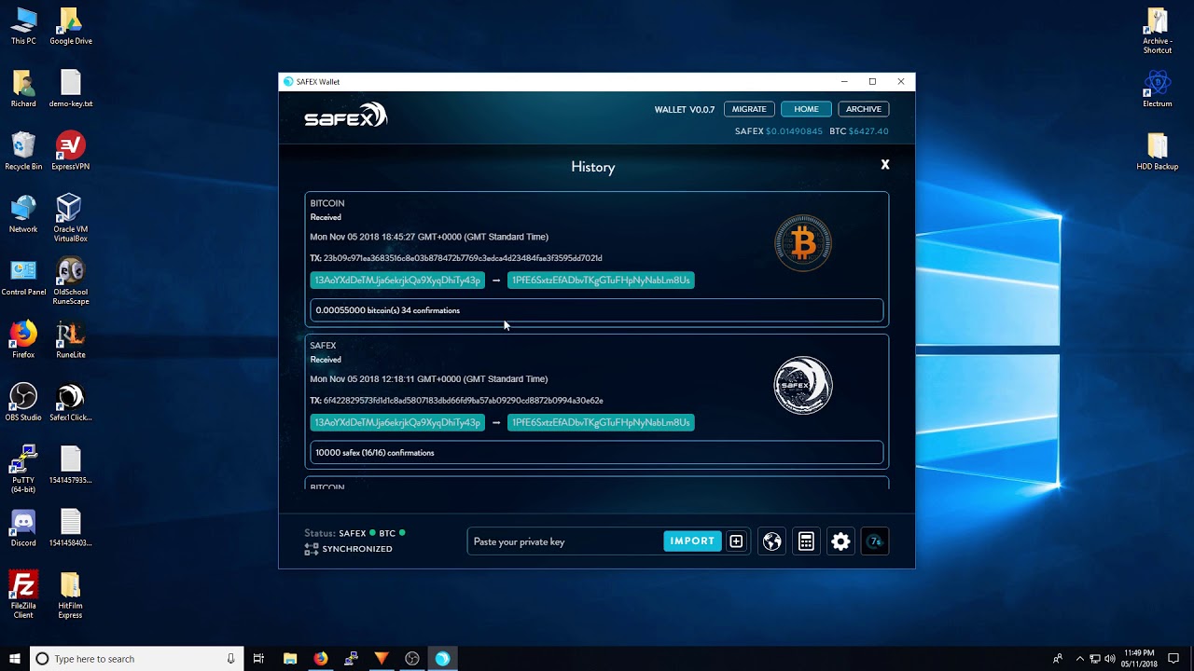The height and width of the screenshot is (671, 1194).
Task: Select the PuTTY (64-bit) desktop shortcut
Action: click(x=23, y=469)
